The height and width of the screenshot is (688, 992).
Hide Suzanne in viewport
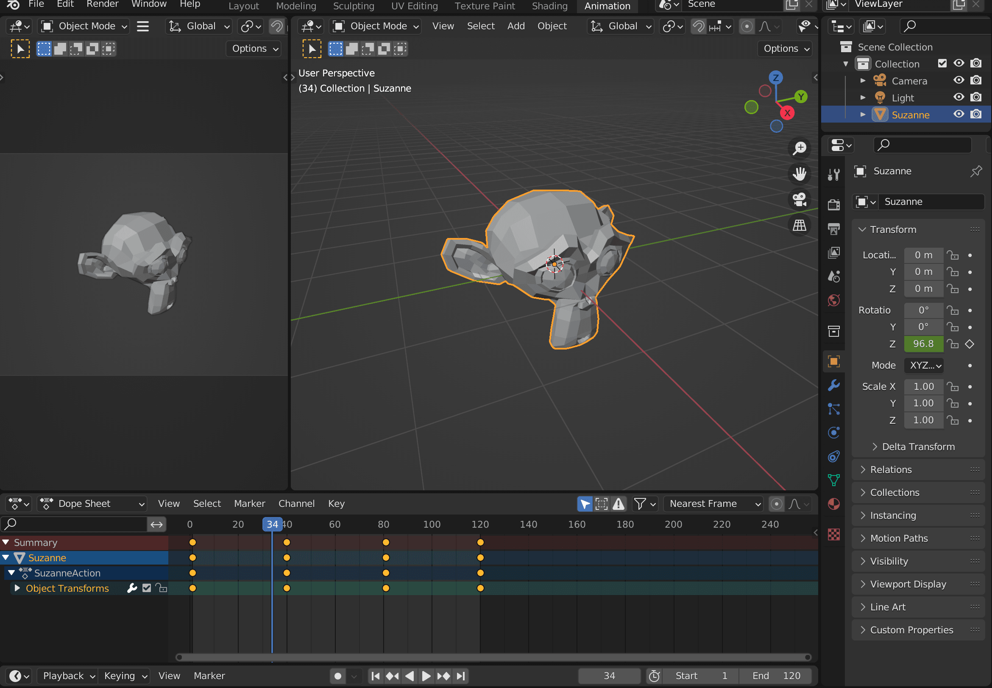click(959, 114)
